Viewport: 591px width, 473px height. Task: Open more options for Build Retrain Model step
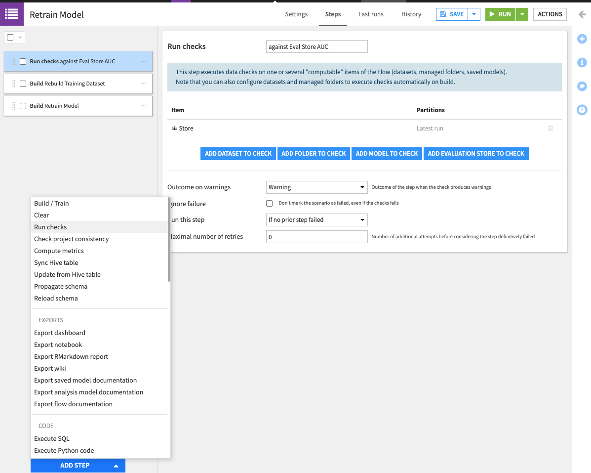(144, 106)
